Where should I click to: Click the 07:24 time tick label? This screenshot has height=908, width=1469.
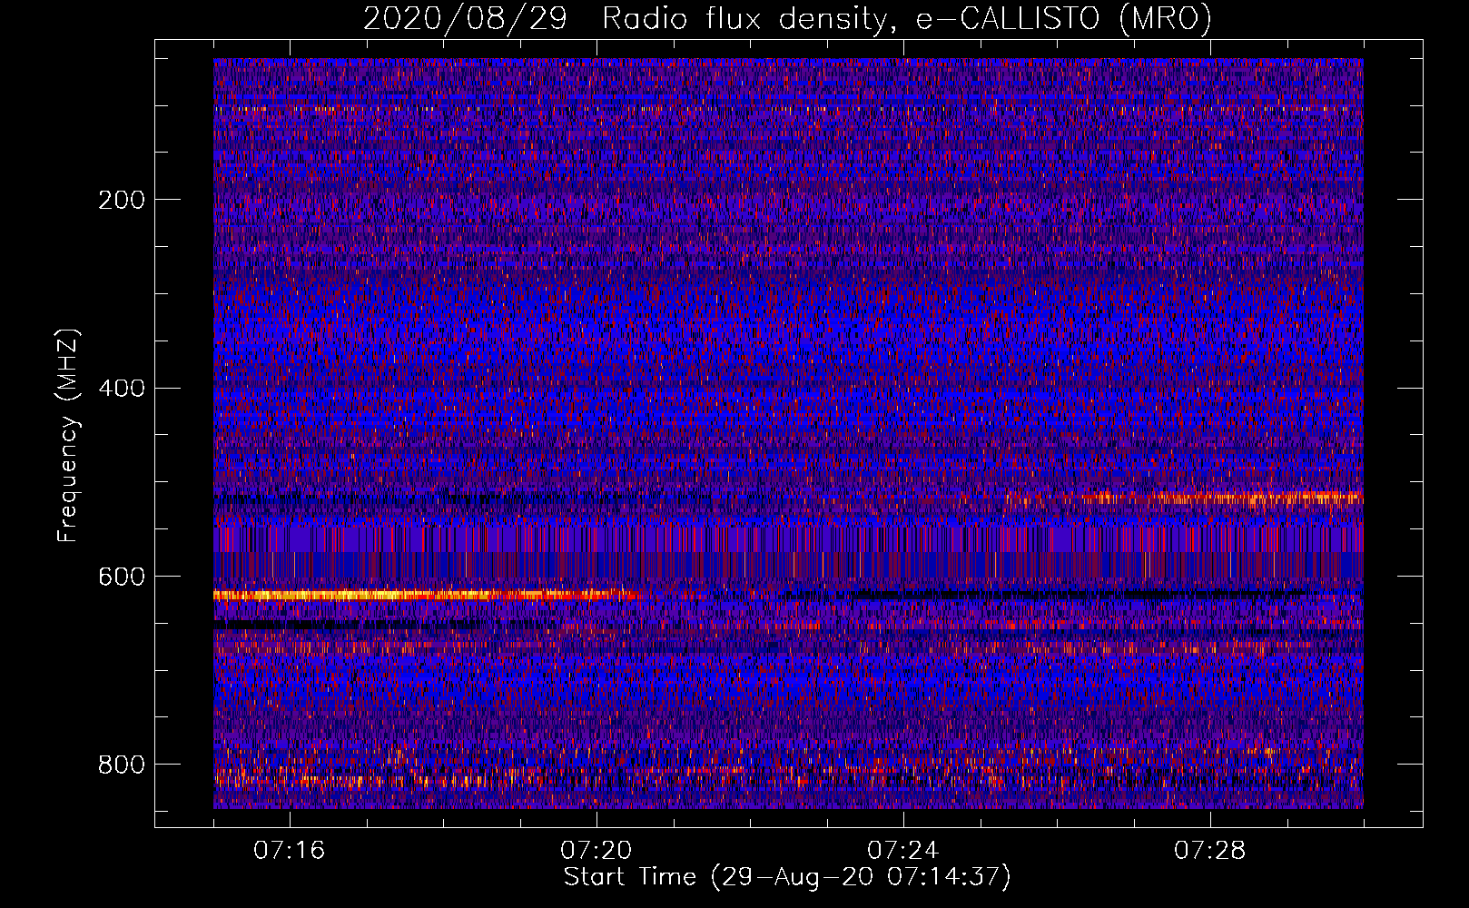[903, 851]
